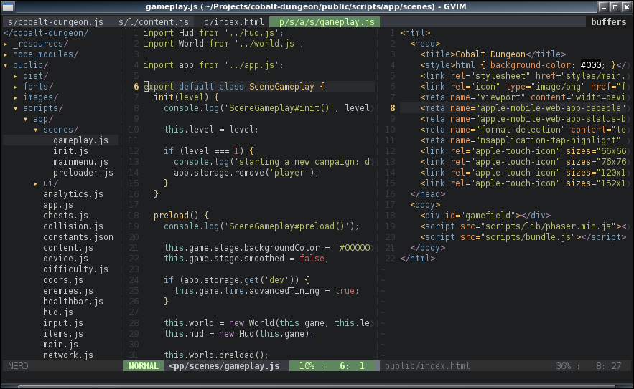The image size is (634, 389).
Task: Open app.js in the file tree
Action: pos(58,205)
